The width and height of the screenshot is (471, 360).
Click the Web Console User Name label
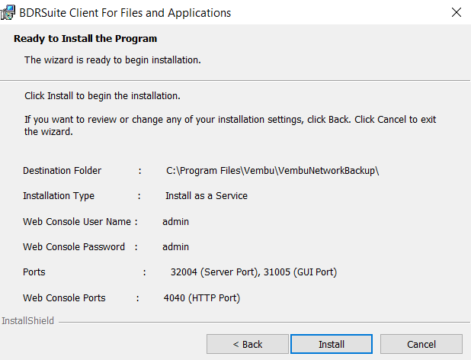[x=77, y=221]
